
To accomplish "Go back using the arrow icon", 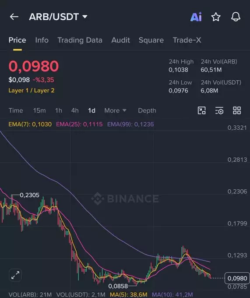I will click(14, 17).
